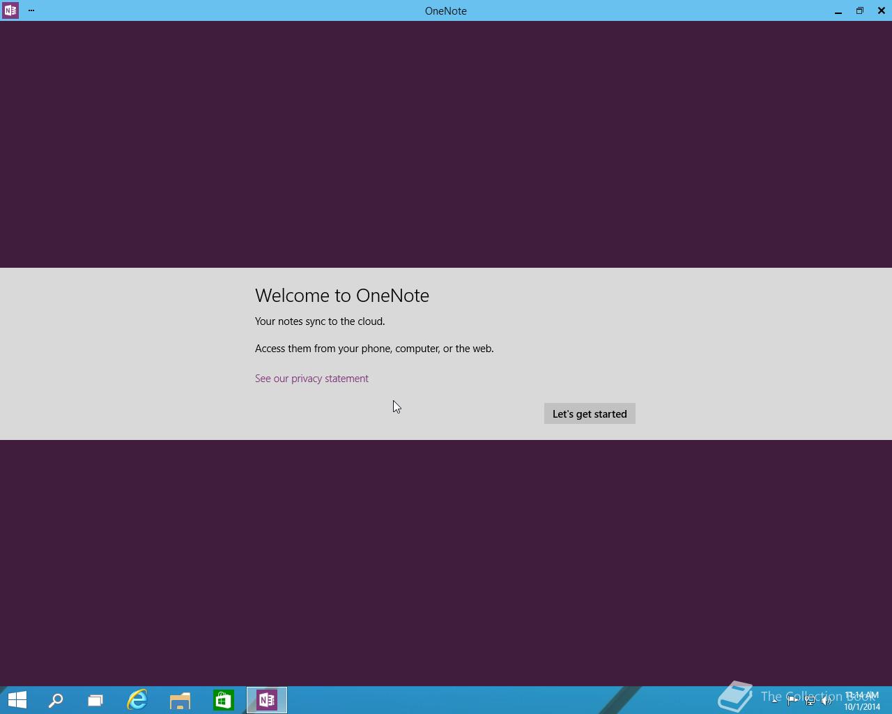Open the See our privacy statement link
The width and height of the screenshot is (892, 714).
(312, 379)
